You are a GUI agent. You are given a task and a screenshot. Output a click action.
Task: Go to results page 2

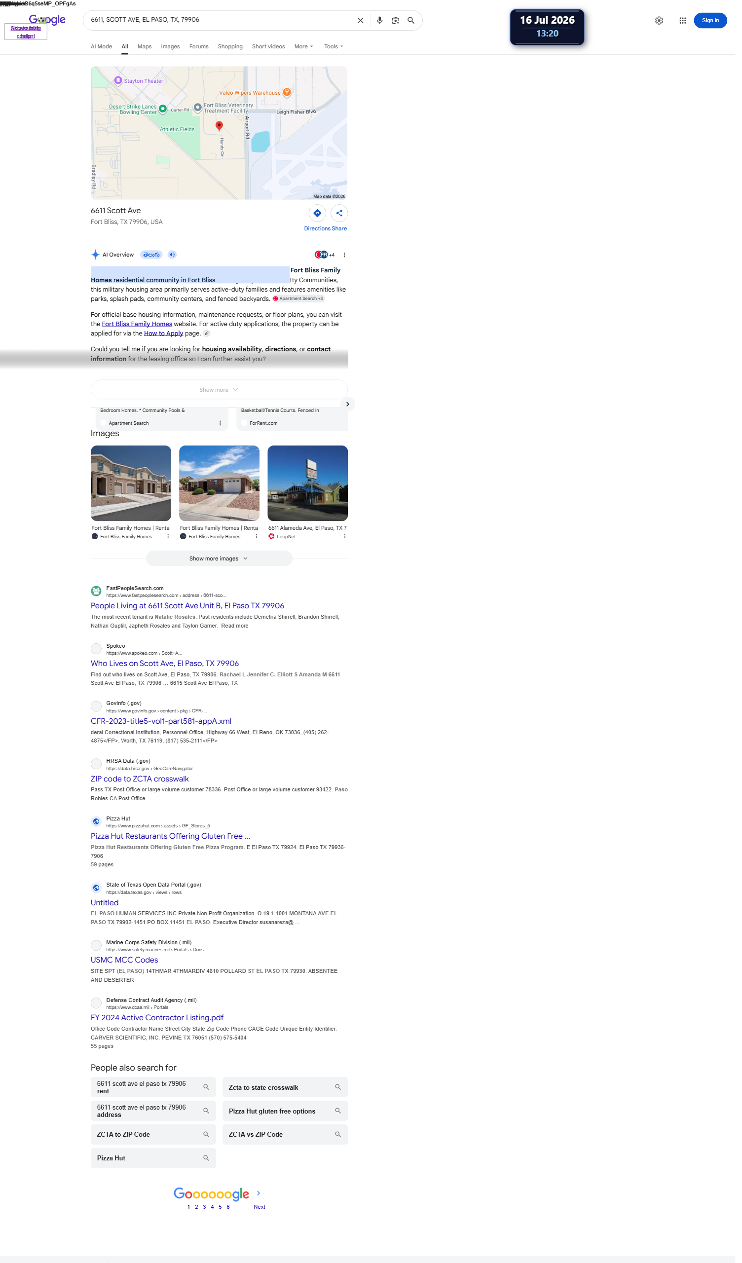(x=198, y=1218)
